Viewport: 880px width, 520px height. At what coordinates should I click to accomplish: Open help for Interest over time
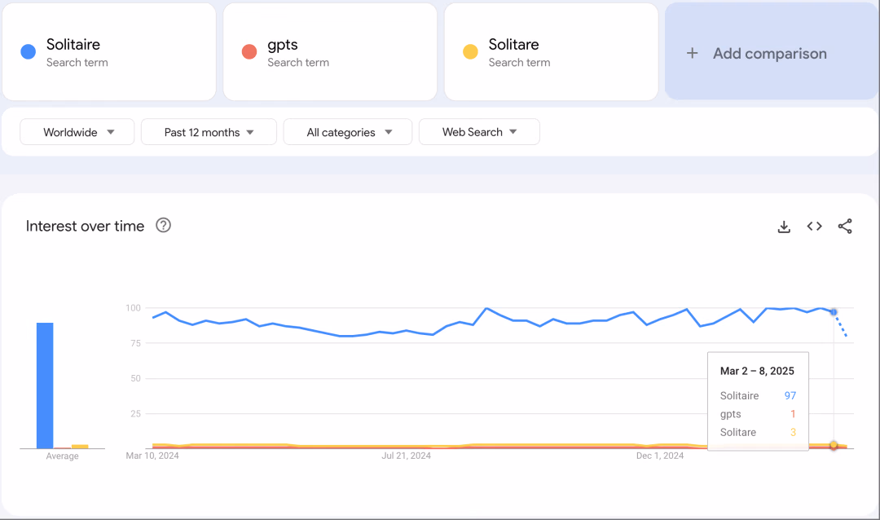pos(163,225)
